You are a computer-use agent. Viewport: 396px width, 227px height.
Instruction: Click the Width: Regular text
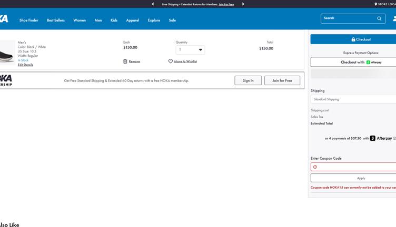[x=28, y=56]
